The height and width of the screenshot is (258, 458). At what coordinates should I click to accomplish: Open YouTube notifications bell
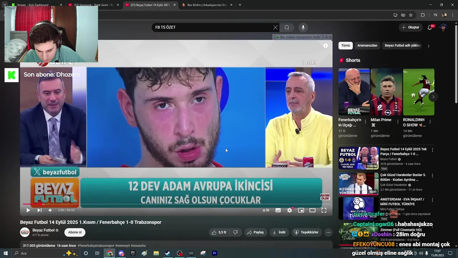(x=430, y=27)
